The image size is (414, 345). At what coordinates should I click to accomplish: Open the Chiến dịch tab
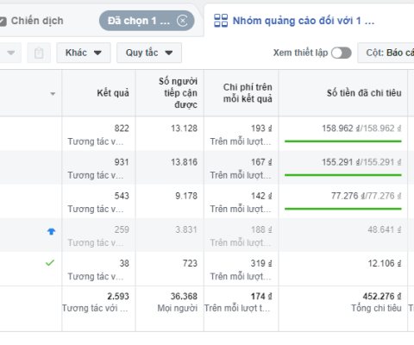pyautogui.click(x=37, y=21)
